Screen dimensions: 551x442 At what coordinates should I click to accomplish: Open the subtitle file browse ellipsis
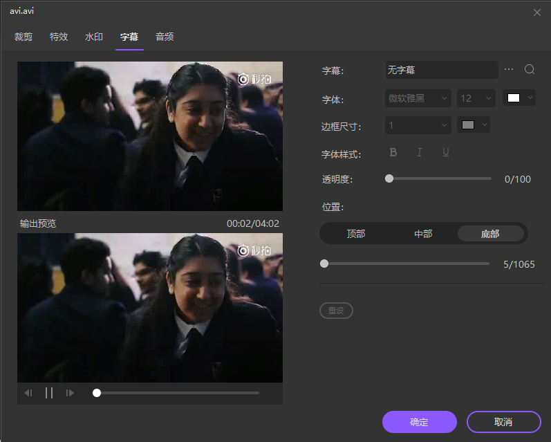click(x=510, y=70)
